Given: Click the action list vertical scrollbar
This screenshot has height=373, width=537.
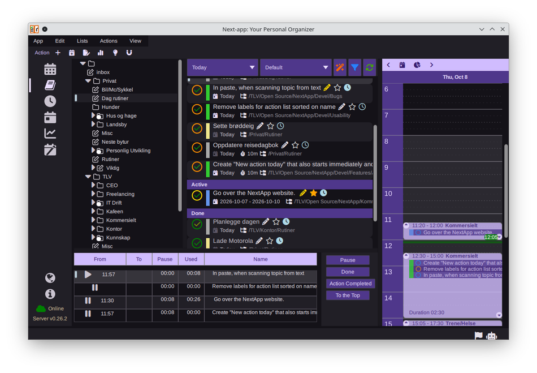Looking at the screenshot, I should coord(375,173).
